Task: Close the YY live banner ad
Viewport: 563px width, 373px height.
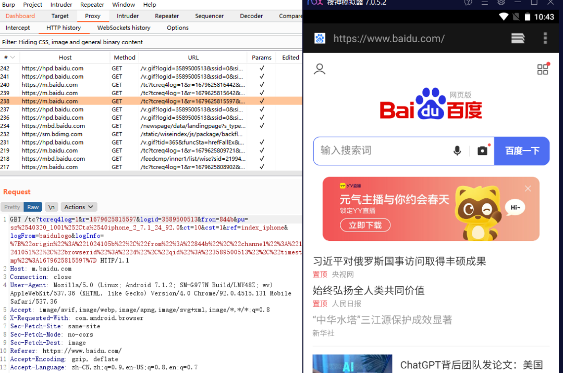Action: point(528,188)
